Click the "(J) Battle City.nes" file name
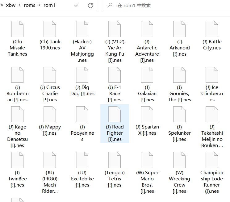The height and width of the screenshot is (202, 230). click(x=212, y=45)
